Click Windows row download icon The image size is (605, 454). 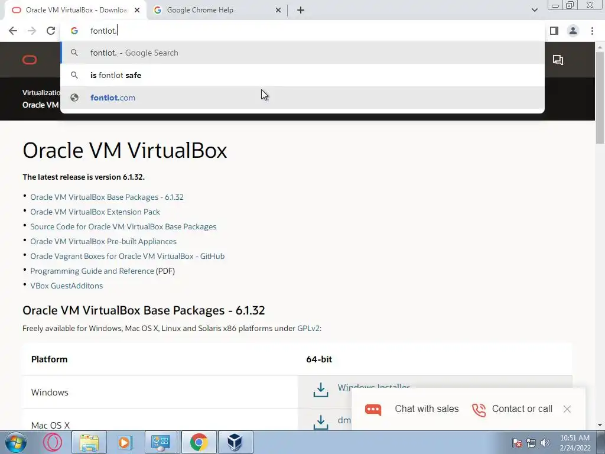point(321,390)
